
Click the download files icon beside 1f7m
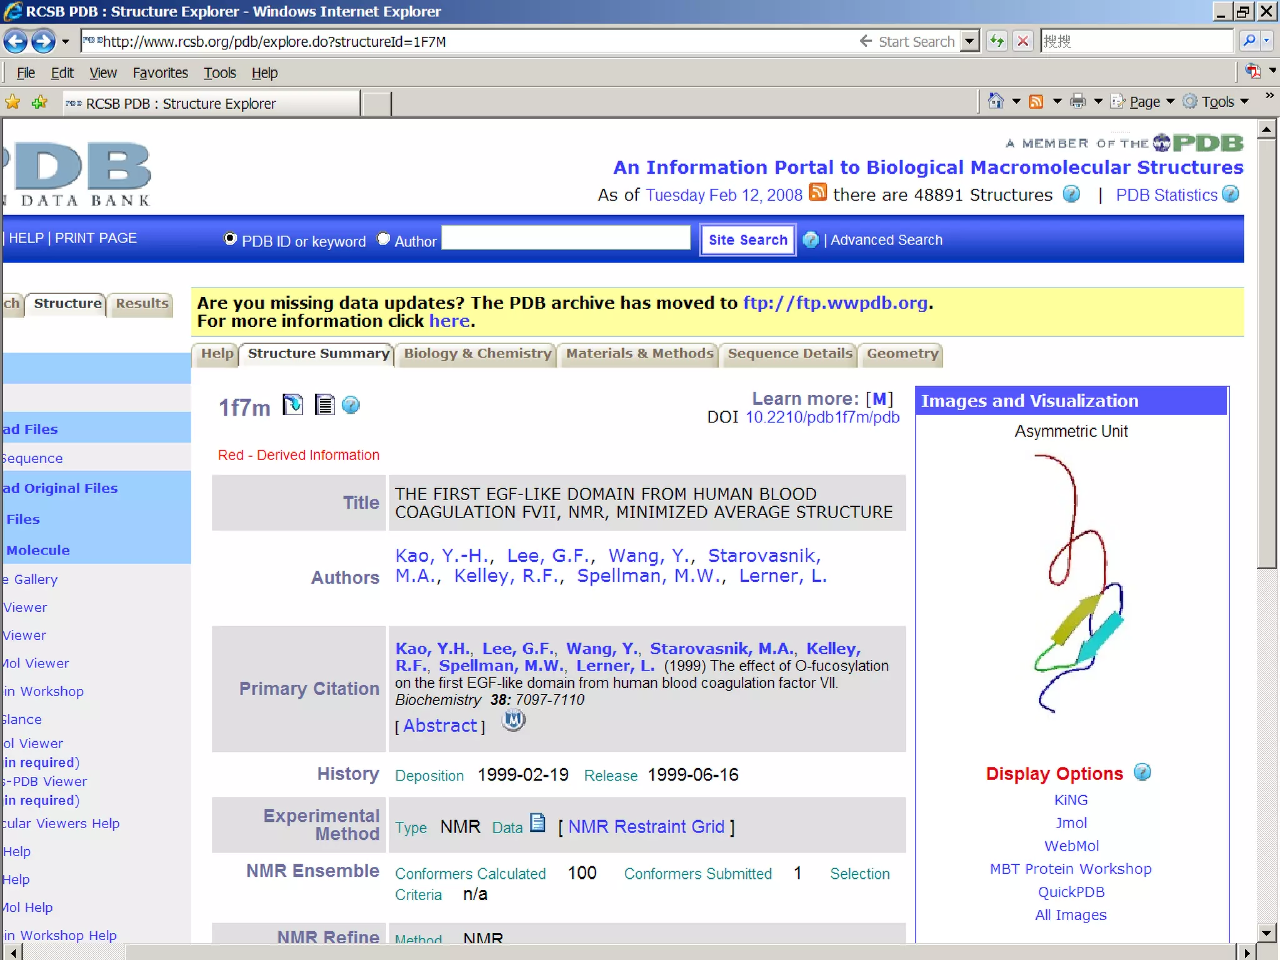coord(292,405)
